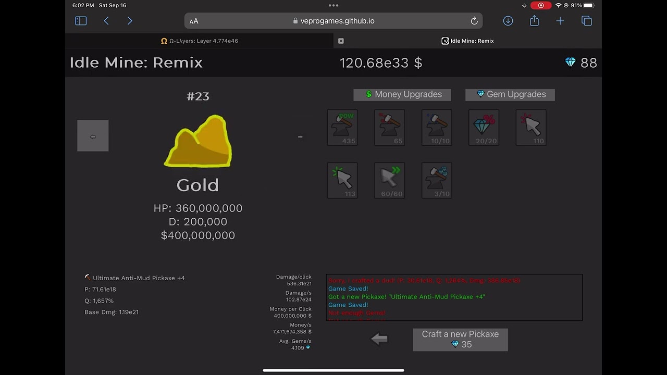This screenshot has height=375, width=667.
Task: Open the Gem Upgrades tab
Action: [x=510, y=94]
